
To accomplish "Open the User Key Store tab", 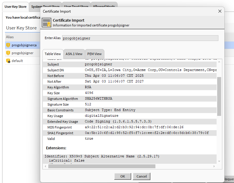I will [x=15, y=6].
